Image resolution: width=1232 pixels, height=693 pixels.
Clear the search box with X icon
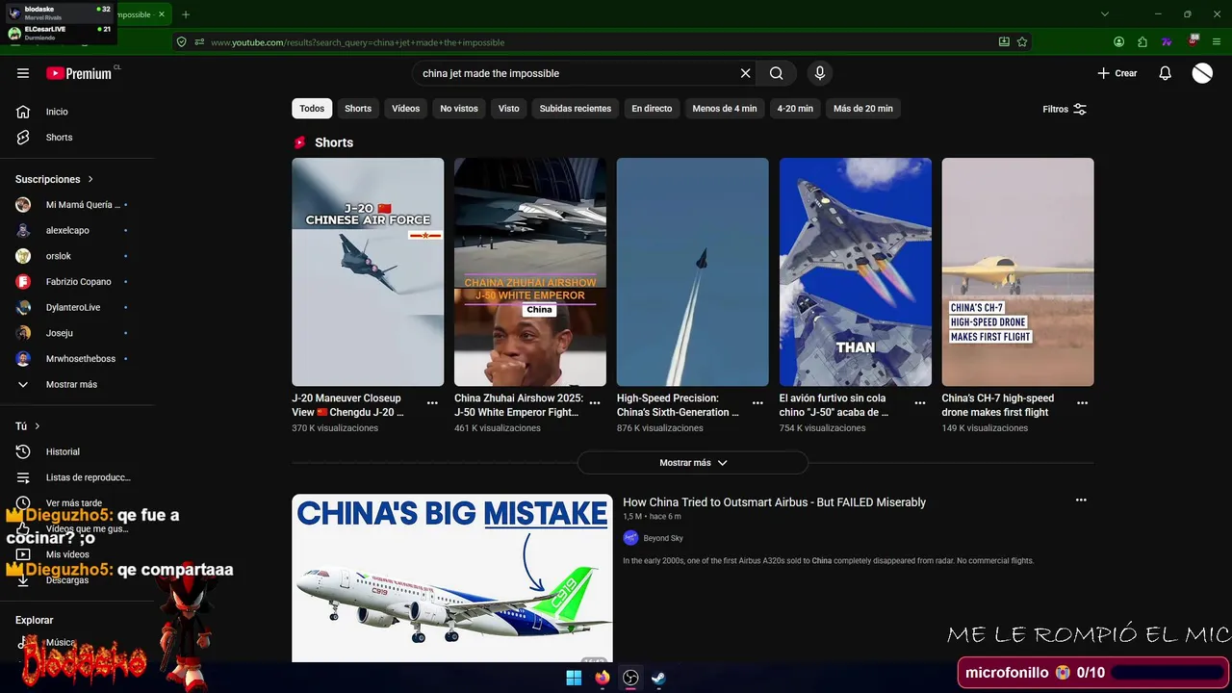745,73
